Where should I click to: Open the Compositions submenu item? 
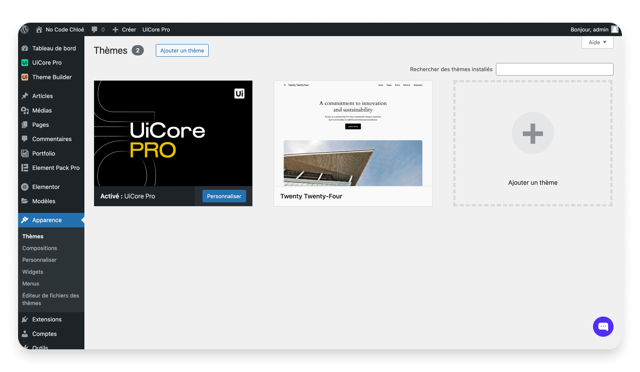tap(39, 248)
